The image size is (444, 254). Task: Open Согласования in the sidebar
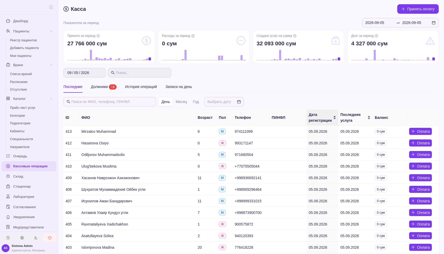tap(29, 207)
